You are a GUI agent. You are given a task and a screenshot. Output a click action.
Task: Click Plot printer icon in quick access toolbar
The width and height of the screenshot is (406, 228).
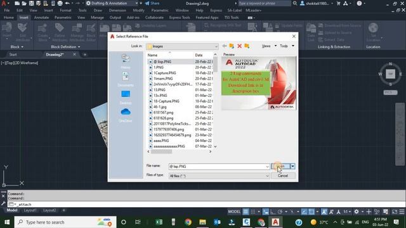[x=60, y=3]
